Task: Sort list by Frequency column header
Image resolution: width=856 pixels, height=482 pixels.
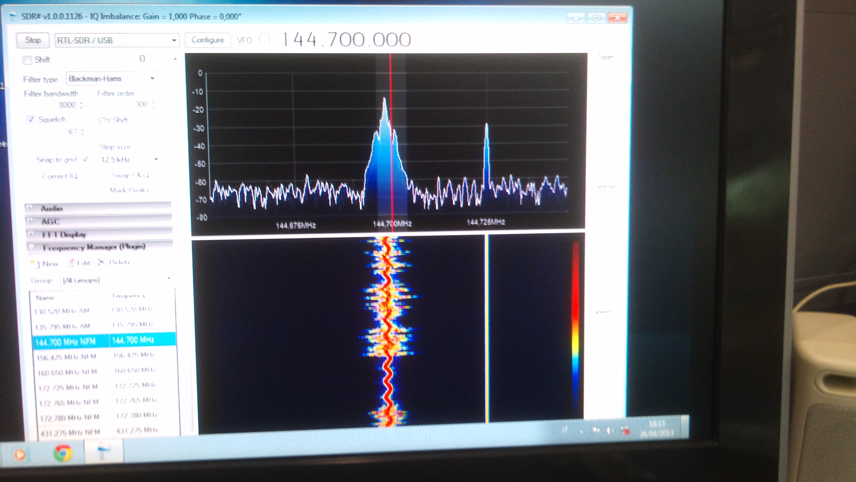Action: coord(128,296)
